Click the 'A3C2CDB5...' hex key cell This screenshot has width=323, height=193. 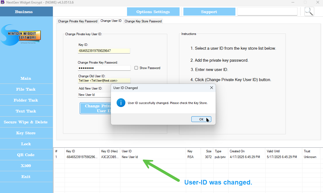(110, 157)
